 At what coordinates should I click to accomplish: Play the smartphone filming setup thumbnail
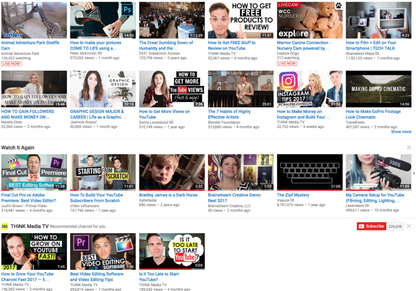click(379, 20)
